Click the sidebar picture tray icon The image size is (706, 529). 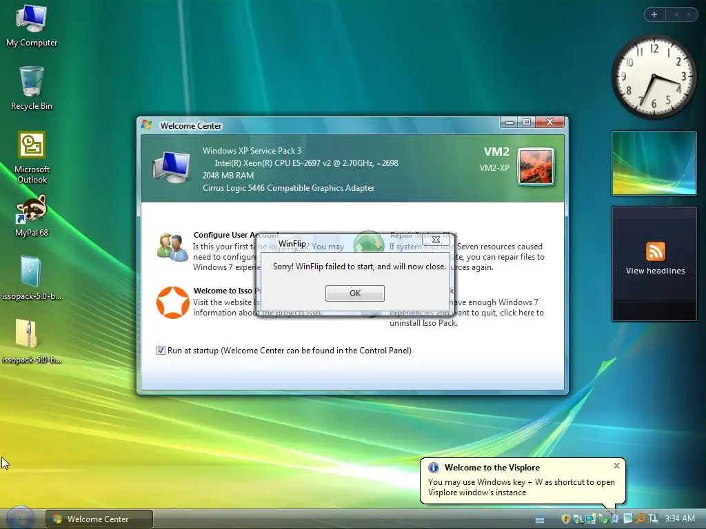tap(627, 519)
